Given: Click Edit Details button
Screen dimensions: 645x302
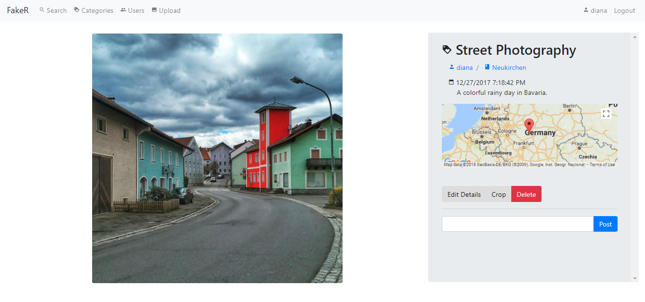Looking at the screenshot, I should [x=464, y=194].
